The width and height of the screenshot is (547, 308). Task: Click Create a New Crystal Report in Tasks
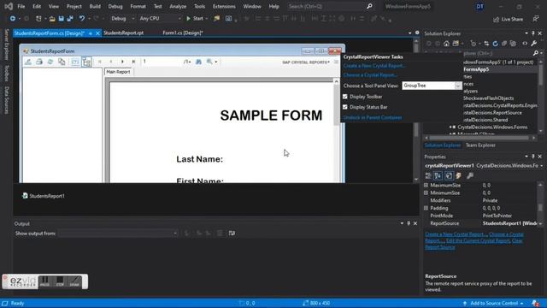tap(374, 66)
